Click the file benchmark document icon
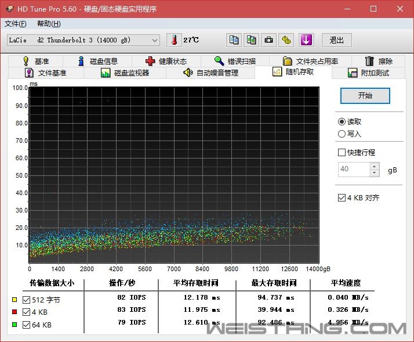This screenshot has height=342, width=414. click(x=29, y=73)
